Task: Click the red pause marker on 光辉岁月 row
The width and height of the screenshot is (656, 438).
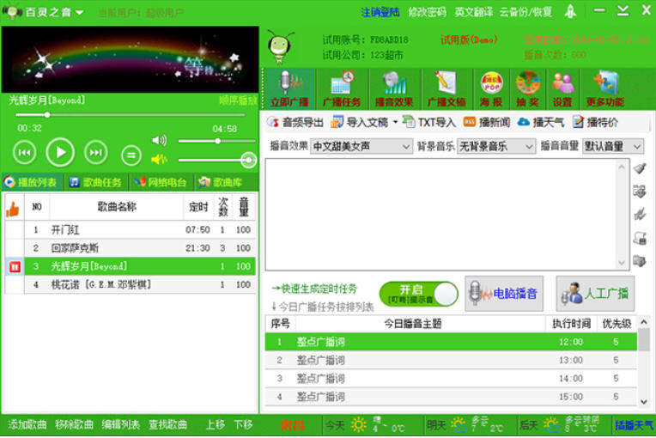Action: pos(15,266)
